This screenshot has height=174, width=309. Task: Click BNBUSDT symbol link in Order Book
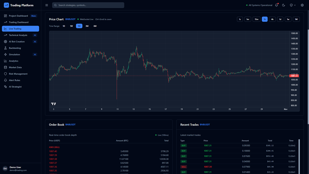(x=71, y=125)
